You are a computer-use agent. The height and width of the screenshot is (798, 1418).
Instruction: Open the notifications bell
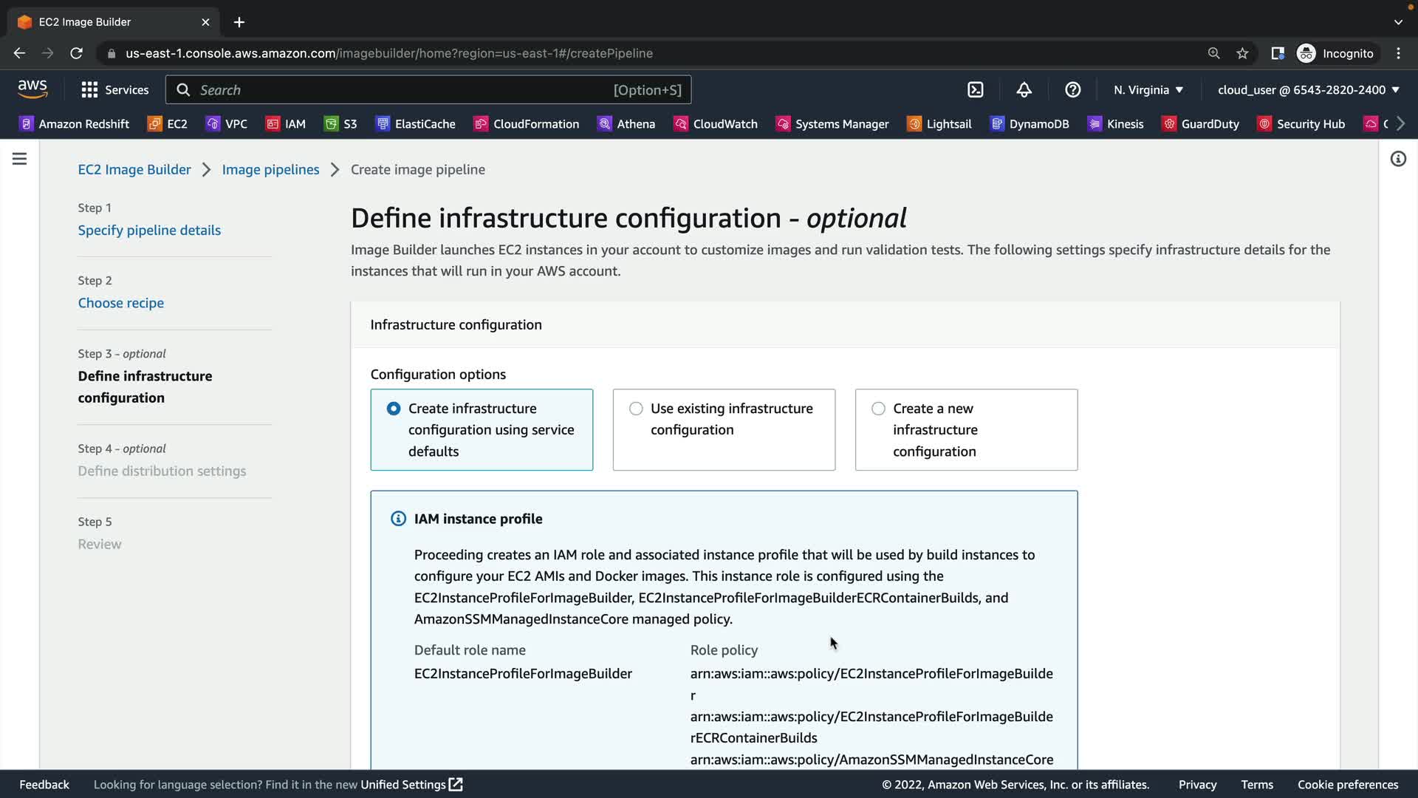1024,89
